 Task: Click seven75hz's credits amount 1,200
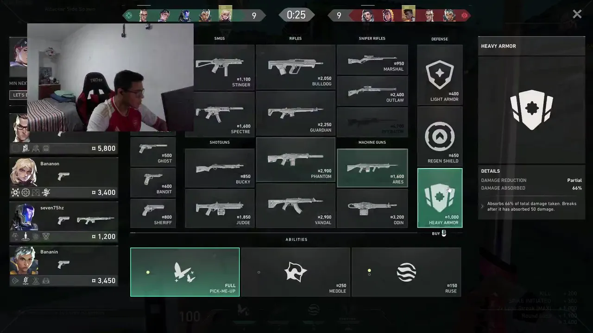coord(104,236)
